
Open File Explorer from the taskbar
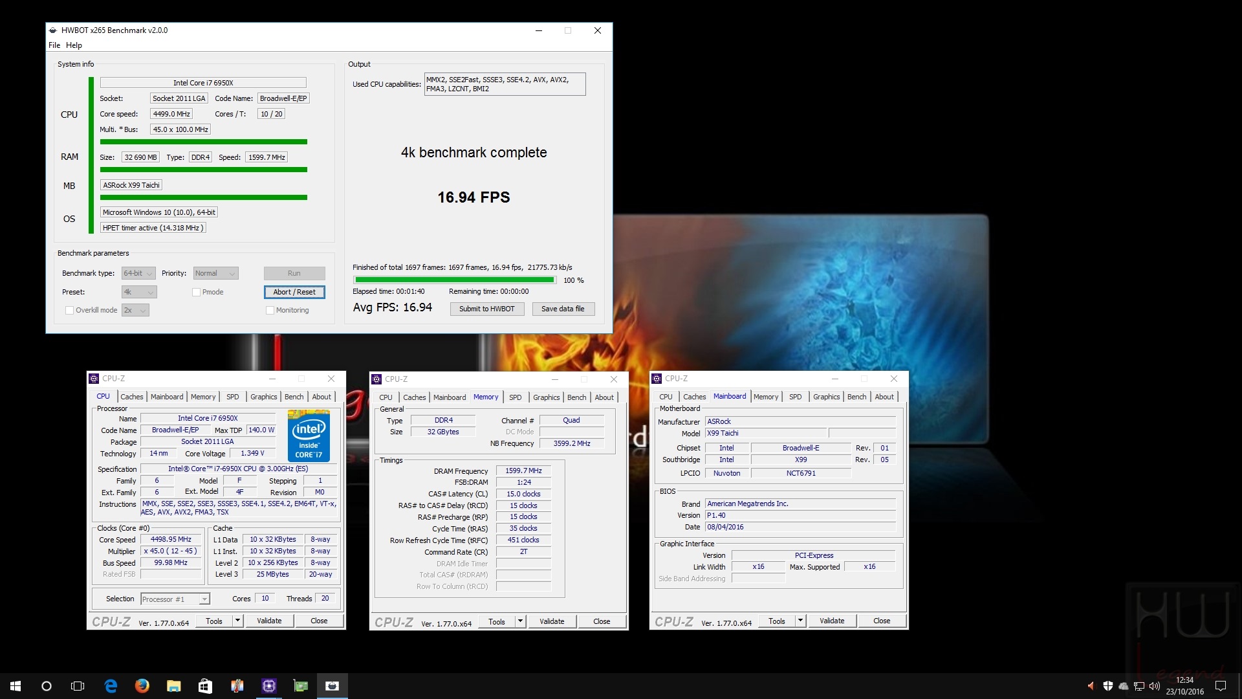pyautogui.click(x=173, y=686)
